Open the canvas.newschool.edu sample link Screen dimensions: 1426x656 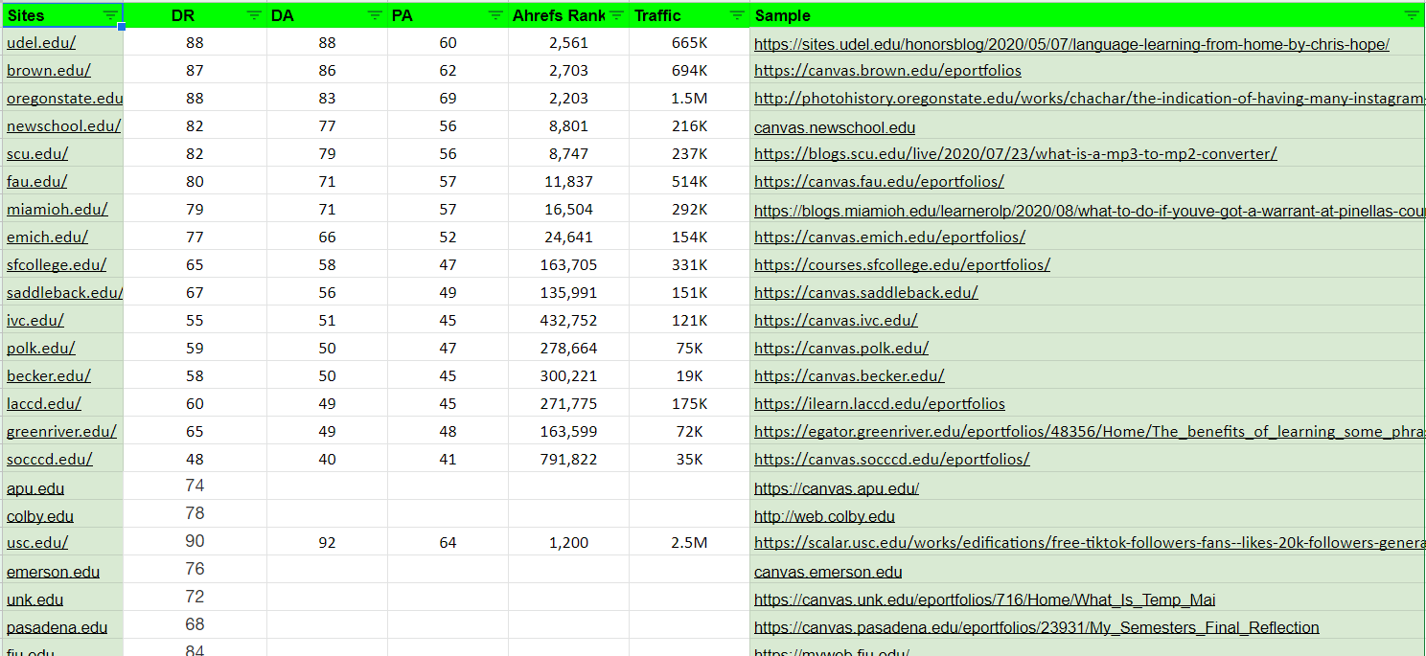click(x=835, y=127)
